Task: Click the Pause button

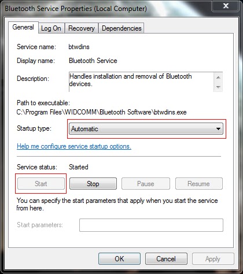Action: (x=146, y=184)
